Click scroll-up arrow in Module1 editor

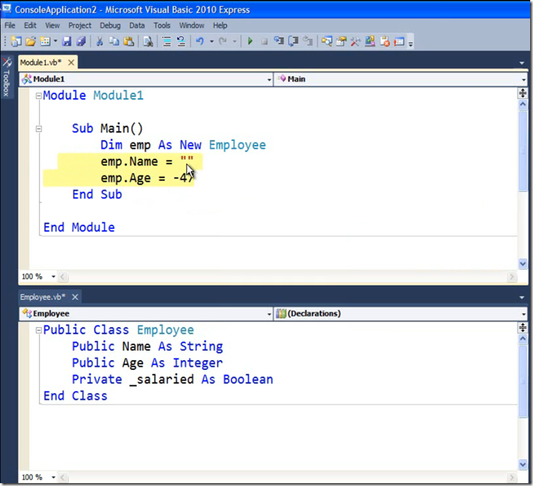point(523,105)
